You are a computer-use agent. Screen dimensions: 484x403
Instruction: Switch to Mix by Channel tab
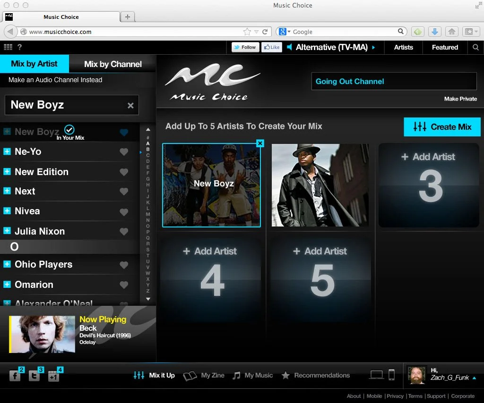point(112,64)
